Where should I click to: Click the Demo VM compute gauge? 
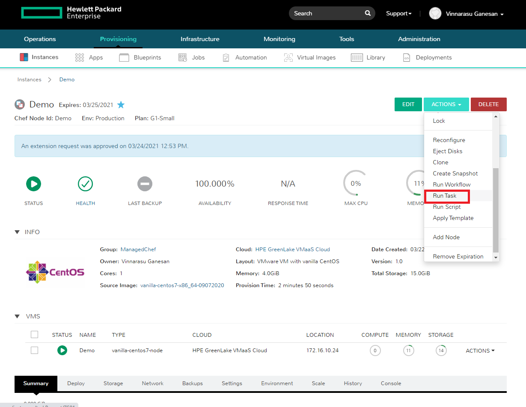(x=375, y=351)
